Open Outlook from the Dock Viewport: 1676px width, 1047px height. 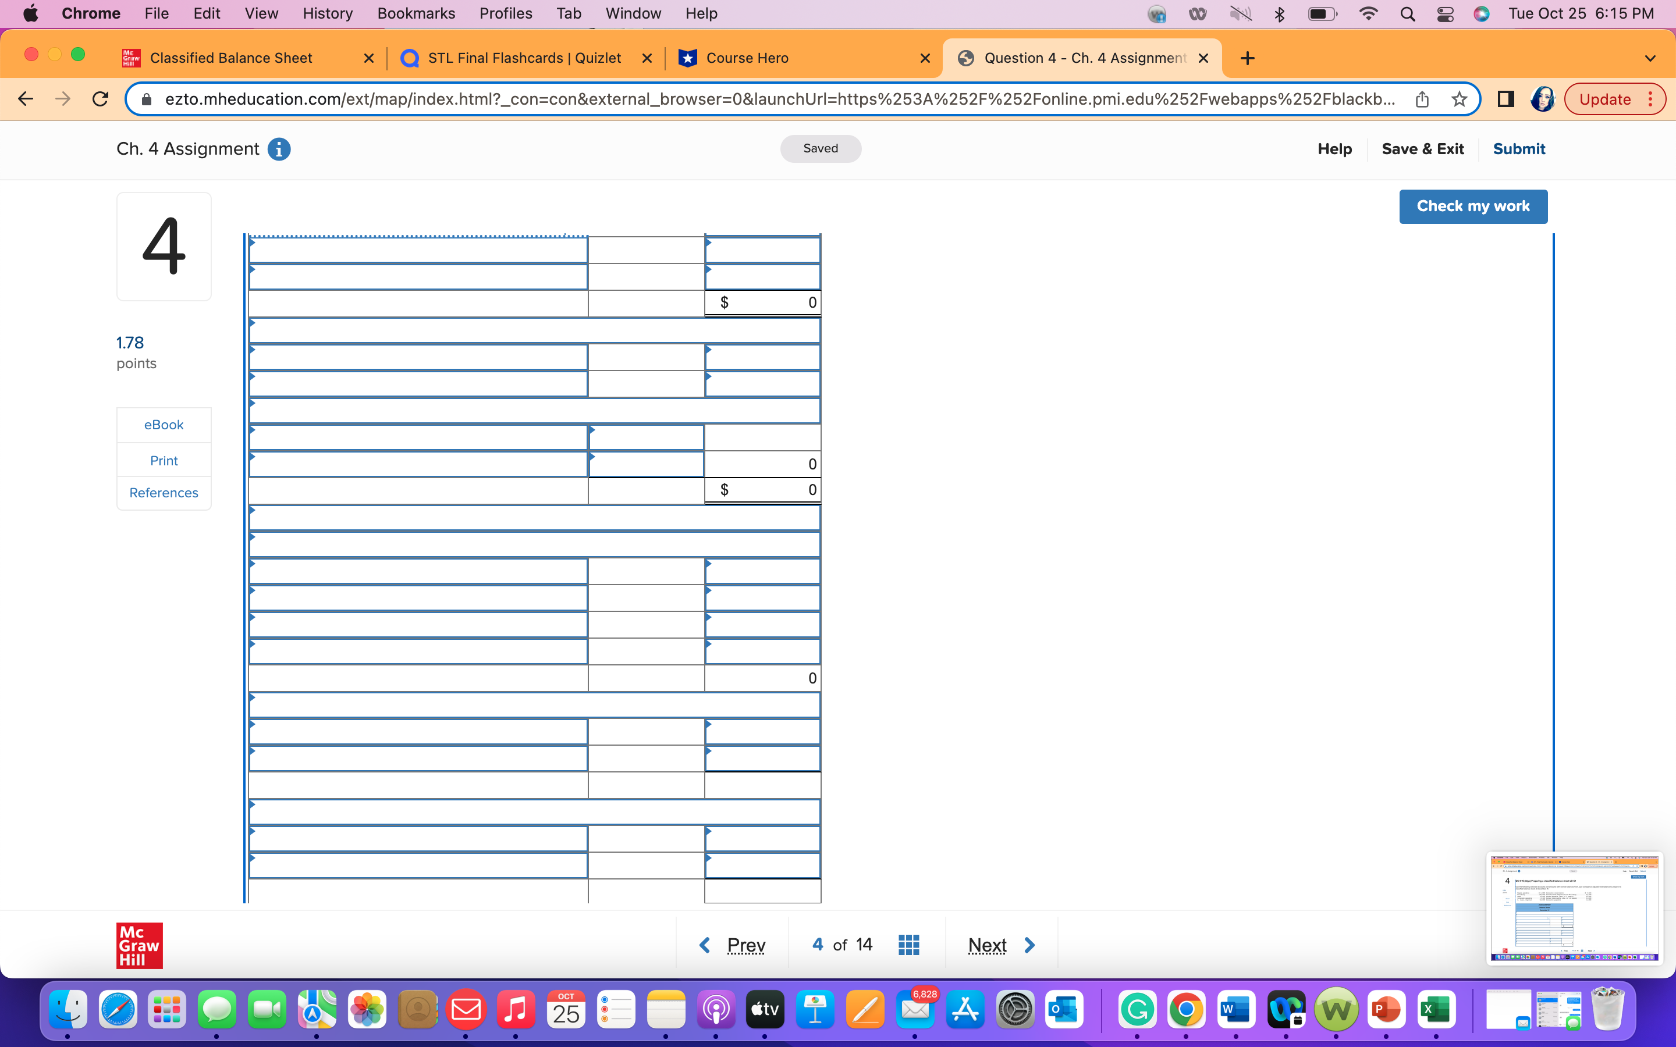click(1064, 1010)
